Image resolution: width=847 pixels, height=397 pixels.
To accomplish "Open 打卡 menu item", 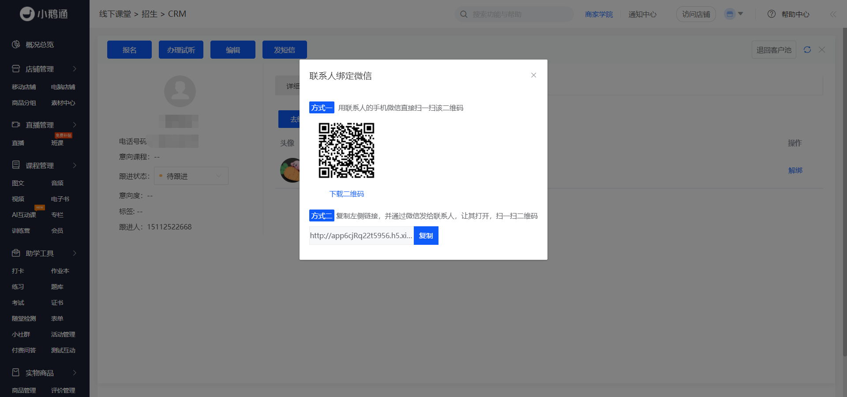I will point(18,271).
